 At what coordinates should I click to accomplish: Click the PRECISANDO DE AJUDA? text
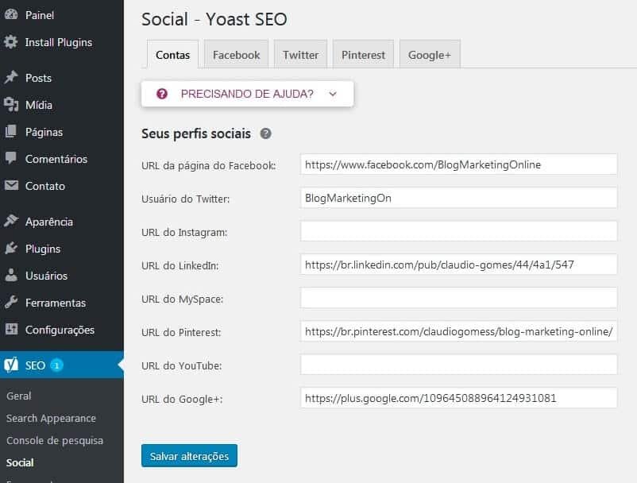(247, 94)
